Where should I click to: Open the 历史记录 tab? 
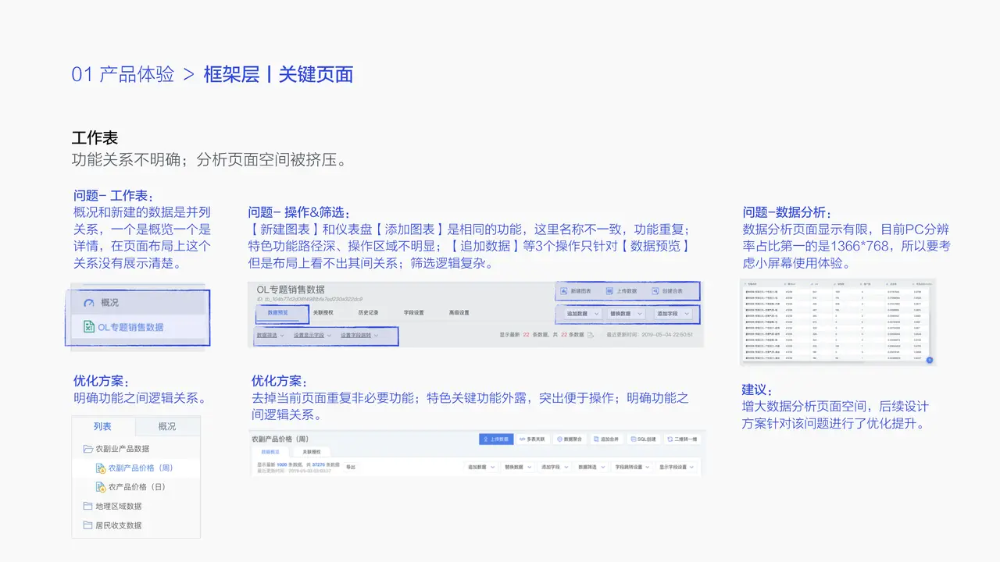click(x=368, y=312)
